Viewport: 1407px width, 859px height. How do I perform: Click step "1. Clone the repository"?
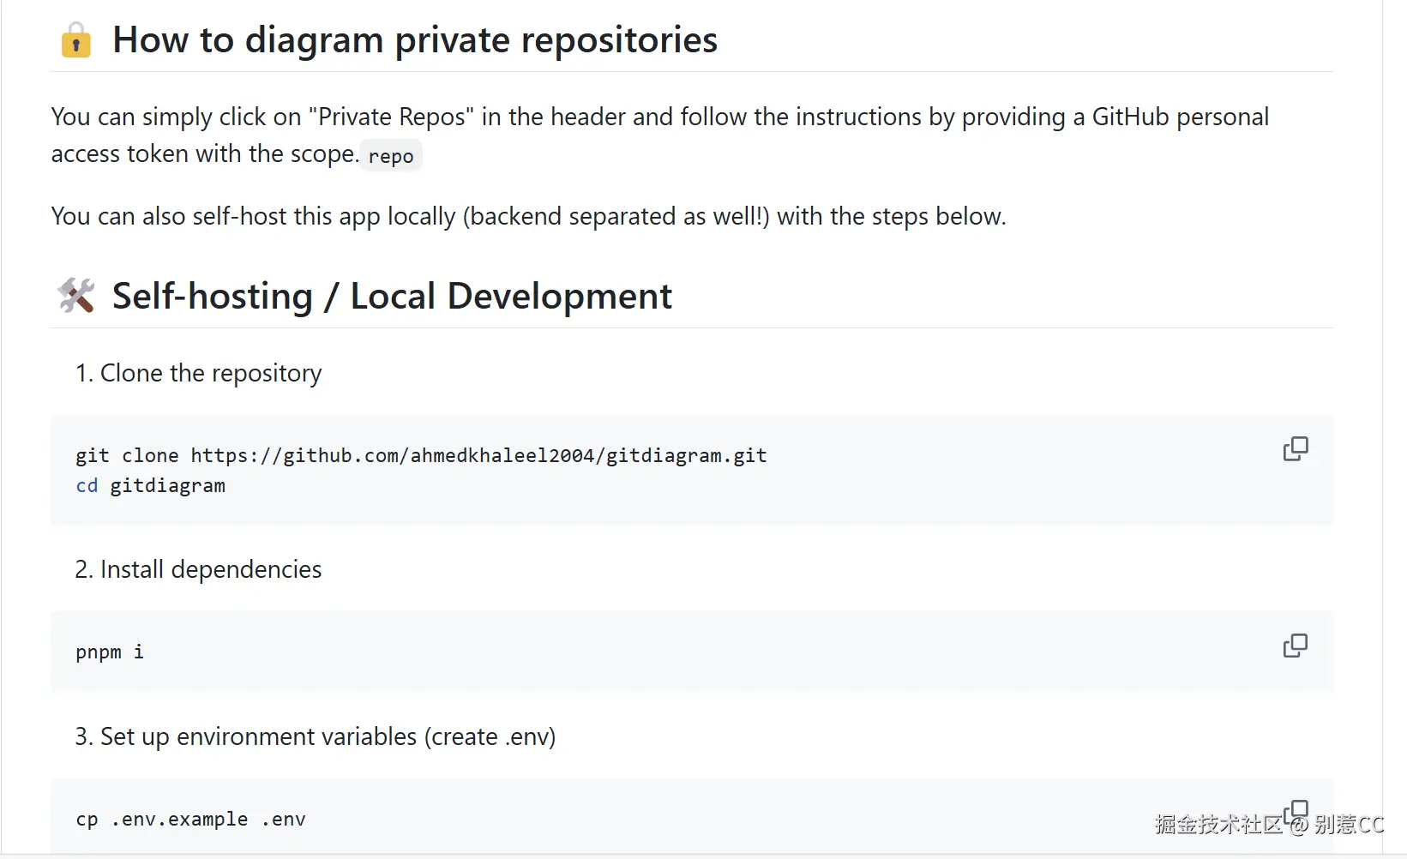198,373
